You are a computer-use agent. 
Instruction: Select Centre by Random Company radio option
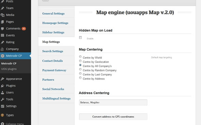pyautogui.click(x=80, y=69)
